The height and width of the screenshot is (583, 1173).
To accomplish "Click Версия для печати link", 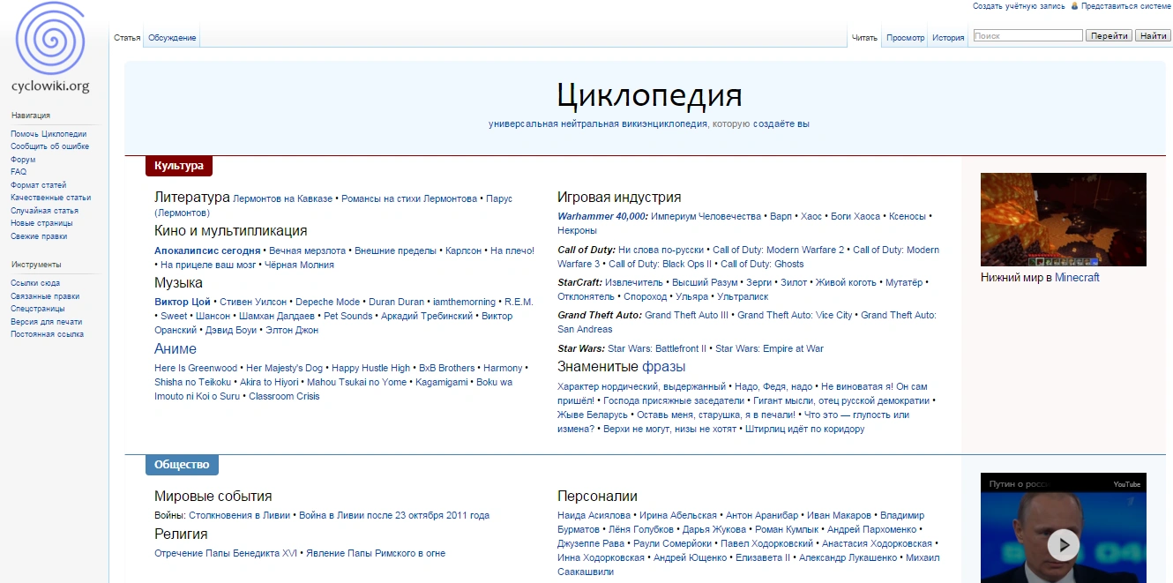I will (x=46, y=322).
